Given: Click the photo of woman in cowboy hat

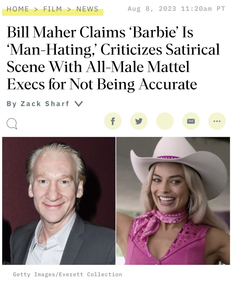Looking at the screenshot, I should point(173,201).
